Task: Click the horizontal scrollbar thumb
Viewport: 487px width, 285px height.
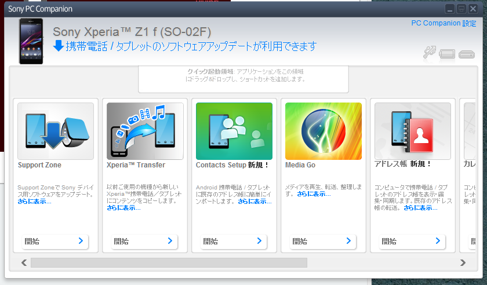Action: (169, 262)
